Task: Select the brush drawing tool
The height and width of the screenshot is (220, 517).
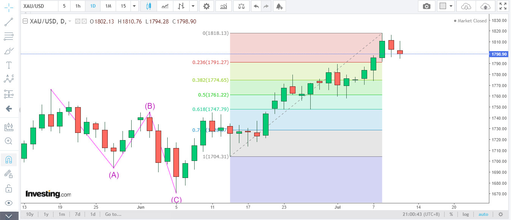Action: pos(8,51)
